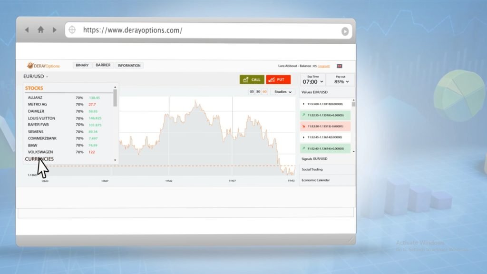487x274 pixels.
Task: Select the red down-arrow signal at 11:52:50
Action: coord(325,126)
